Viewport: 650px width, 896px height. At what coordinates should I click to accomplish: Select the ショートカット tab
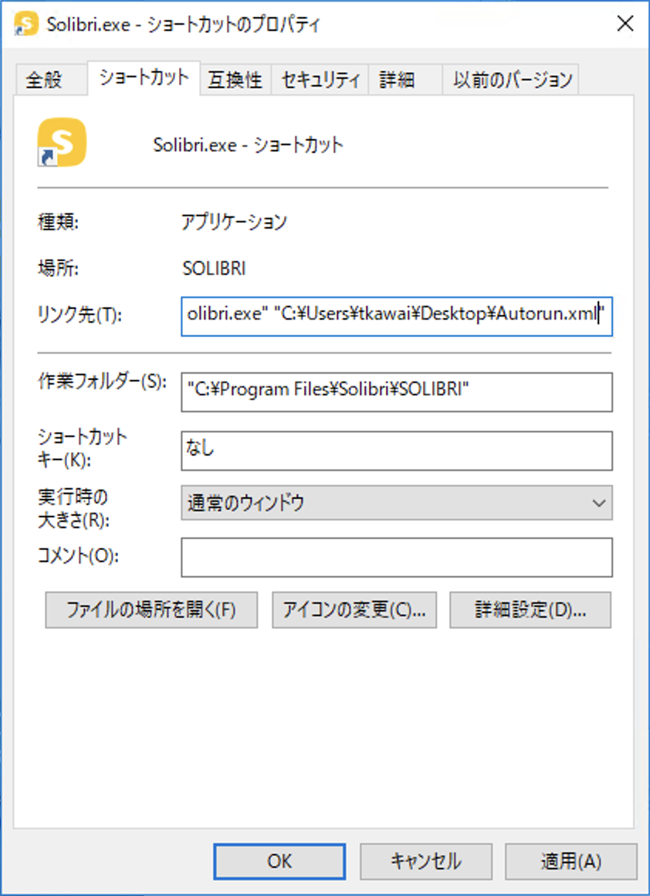144,77
